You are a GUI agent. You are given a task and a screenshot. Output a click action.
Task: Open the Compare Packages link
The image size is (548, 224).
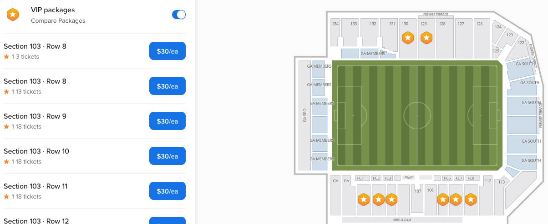click(58, 21)
